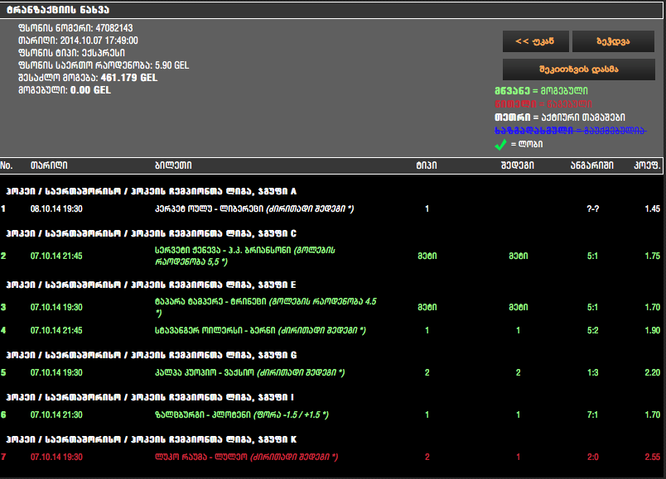Select the 'კოეფ.' column header
The image size is (666, 479).
pyautogui.click(x=647, y=165)
